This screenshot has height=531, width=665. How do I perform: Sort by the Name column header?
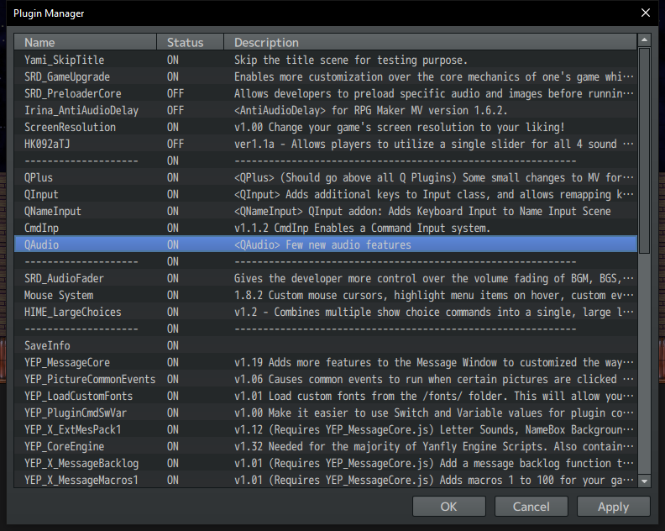pyautogui.click(x=86, y=43)
